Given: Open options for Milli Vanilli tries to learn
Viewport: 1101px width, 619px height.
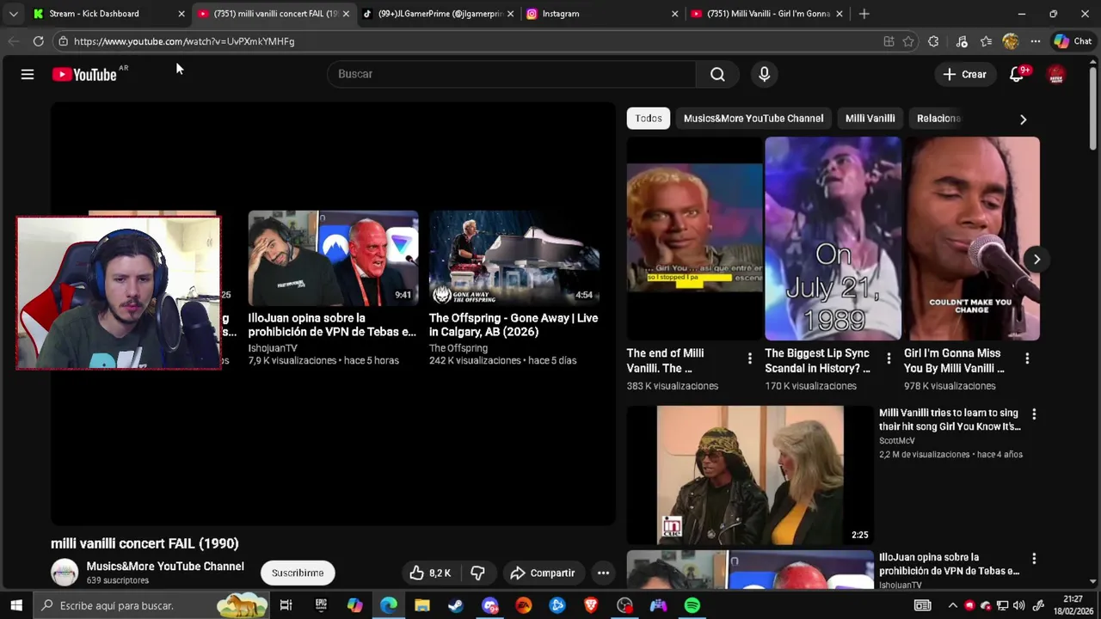Looking at the screenshot, I should [x=1034, y=414].
